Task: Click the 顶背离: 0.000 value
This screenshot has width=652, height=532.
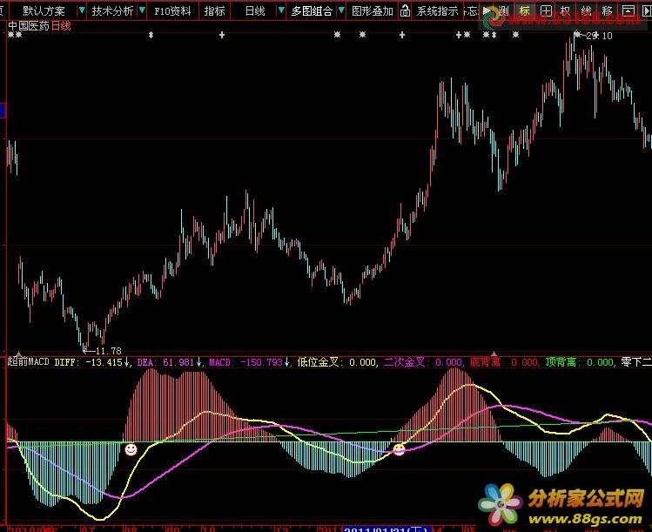Action: click(580, 362)
